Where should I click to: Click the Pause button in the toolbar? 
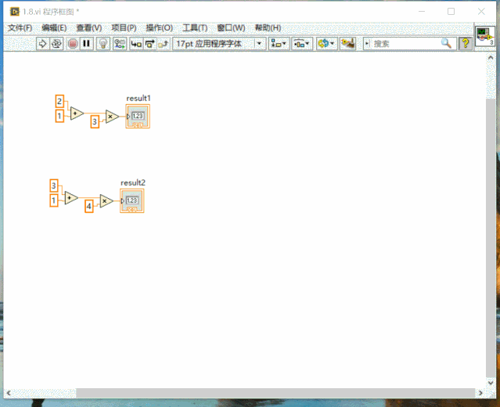click(87, 44)
